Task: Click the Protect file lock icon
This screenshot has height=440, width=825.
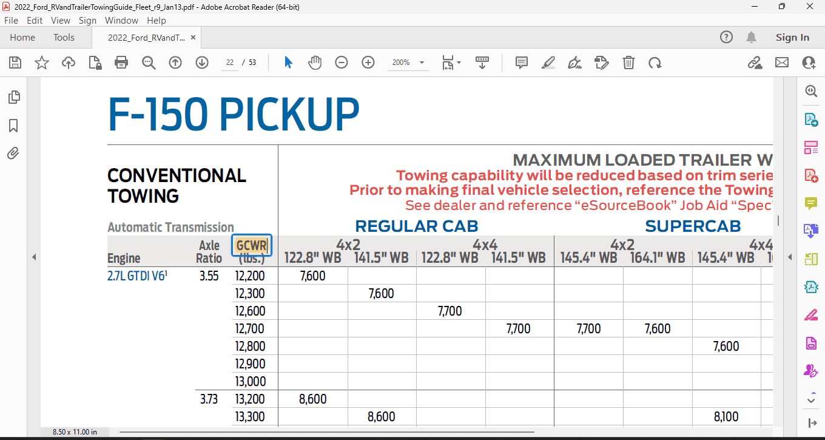Action: pos(95,63)
